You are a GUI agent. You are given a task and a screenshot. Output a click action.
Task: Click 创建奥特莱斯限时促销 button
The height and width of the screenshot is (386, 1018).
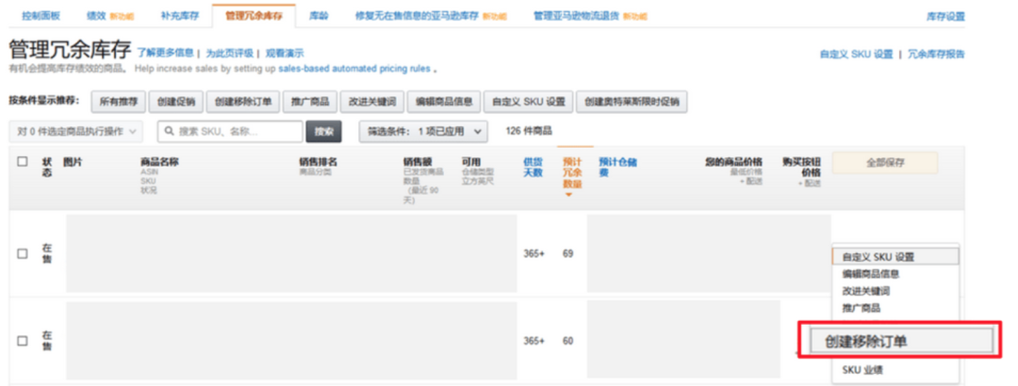coord(632,102)
